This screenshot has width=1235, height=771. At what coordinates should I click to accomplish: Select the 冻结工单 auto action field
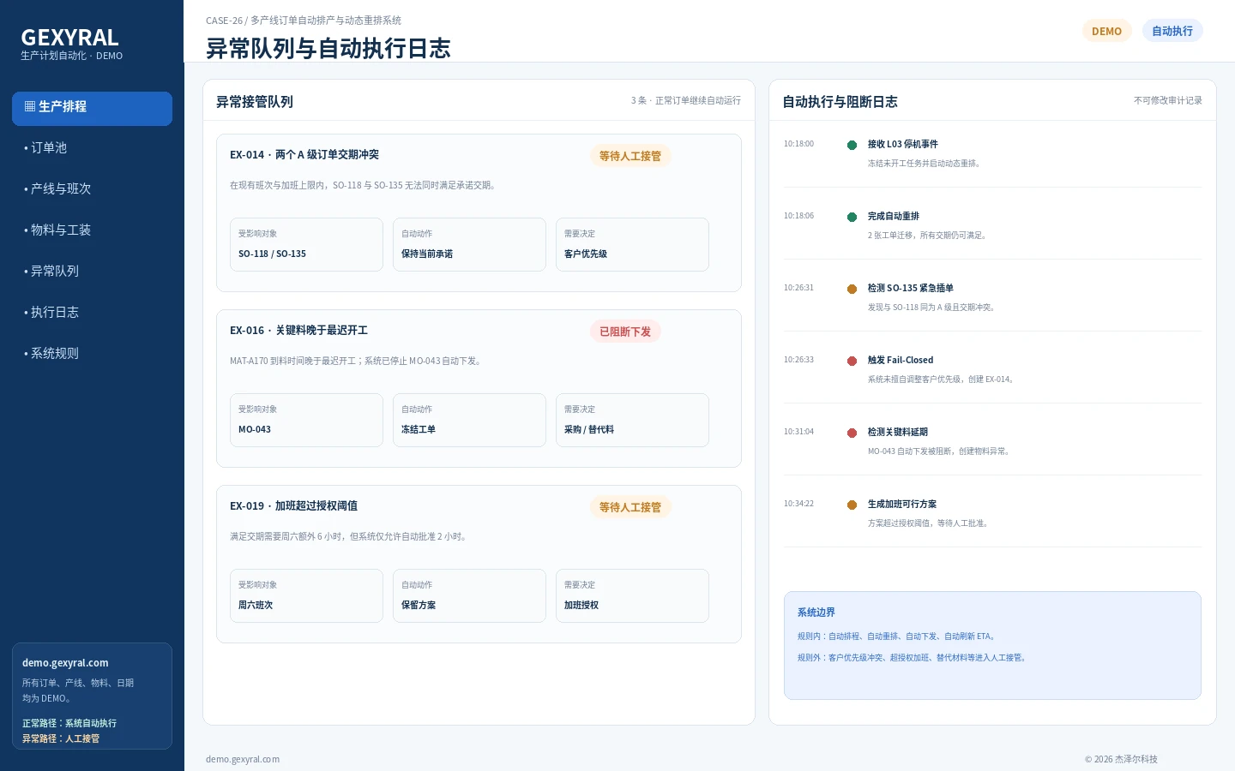pyautogui.click(x=469, y=420)
